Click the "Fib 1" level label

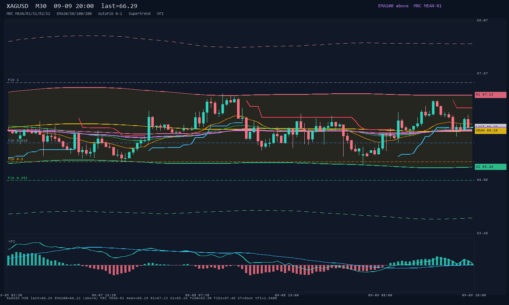(13, 80)
